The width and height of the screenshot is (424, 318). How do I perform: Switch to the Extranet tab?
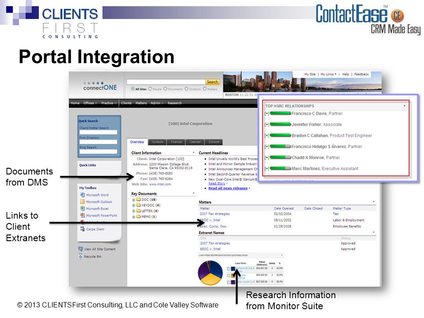click(x=214, y=142)
